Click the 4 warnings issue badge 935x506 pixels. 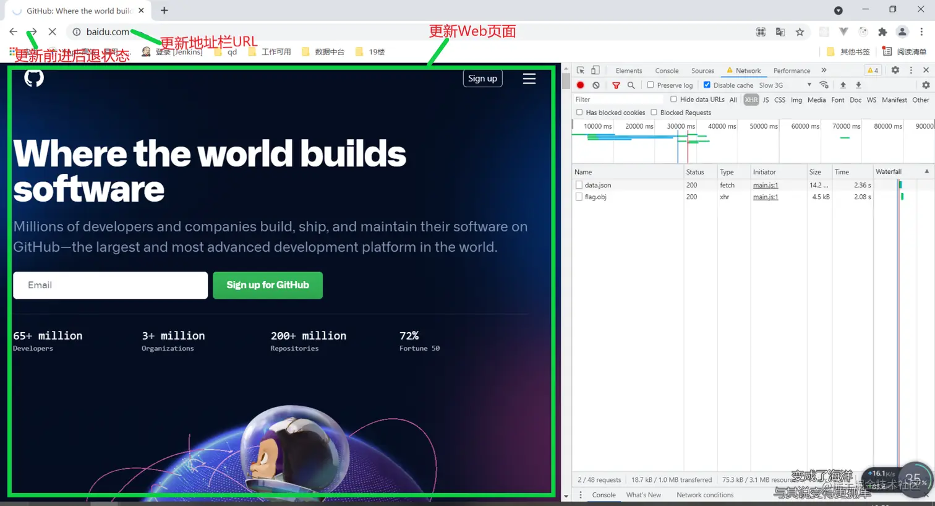click(x=873, y=71)
